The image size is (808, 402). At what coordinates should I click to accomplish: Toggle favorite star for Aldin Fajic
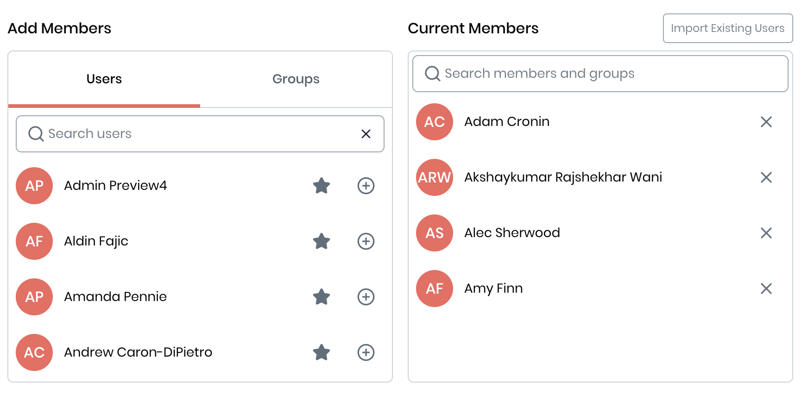322,241
